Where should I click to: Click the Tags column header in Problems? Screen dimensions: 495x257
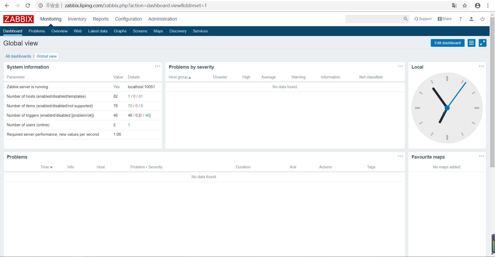pos(371,167)
